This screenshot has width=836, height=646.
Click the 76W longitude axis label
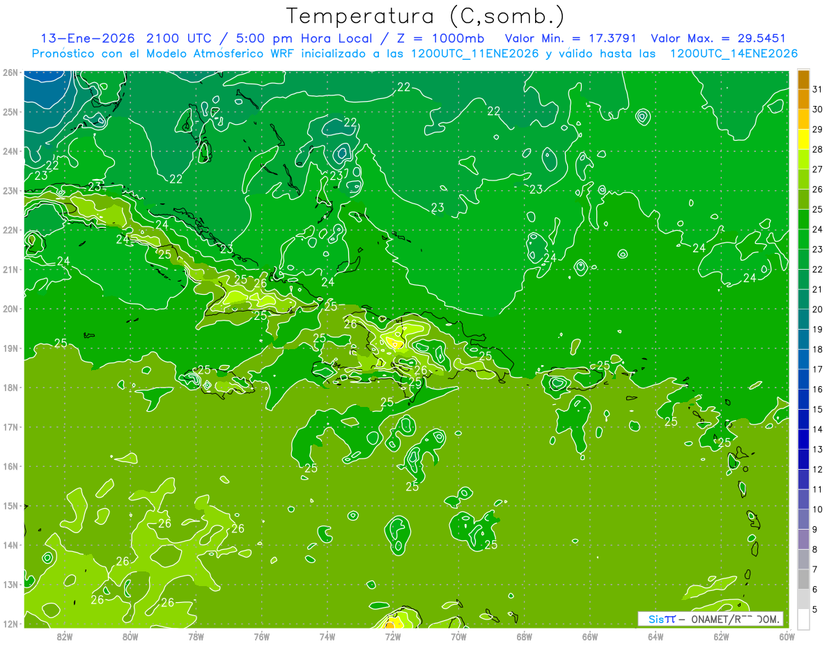pyautogui.click(x=262, y=636)
